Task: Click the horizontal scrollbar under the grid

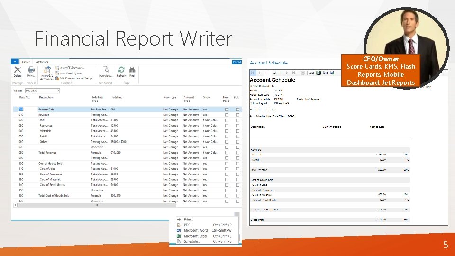Action: point(97,205)
